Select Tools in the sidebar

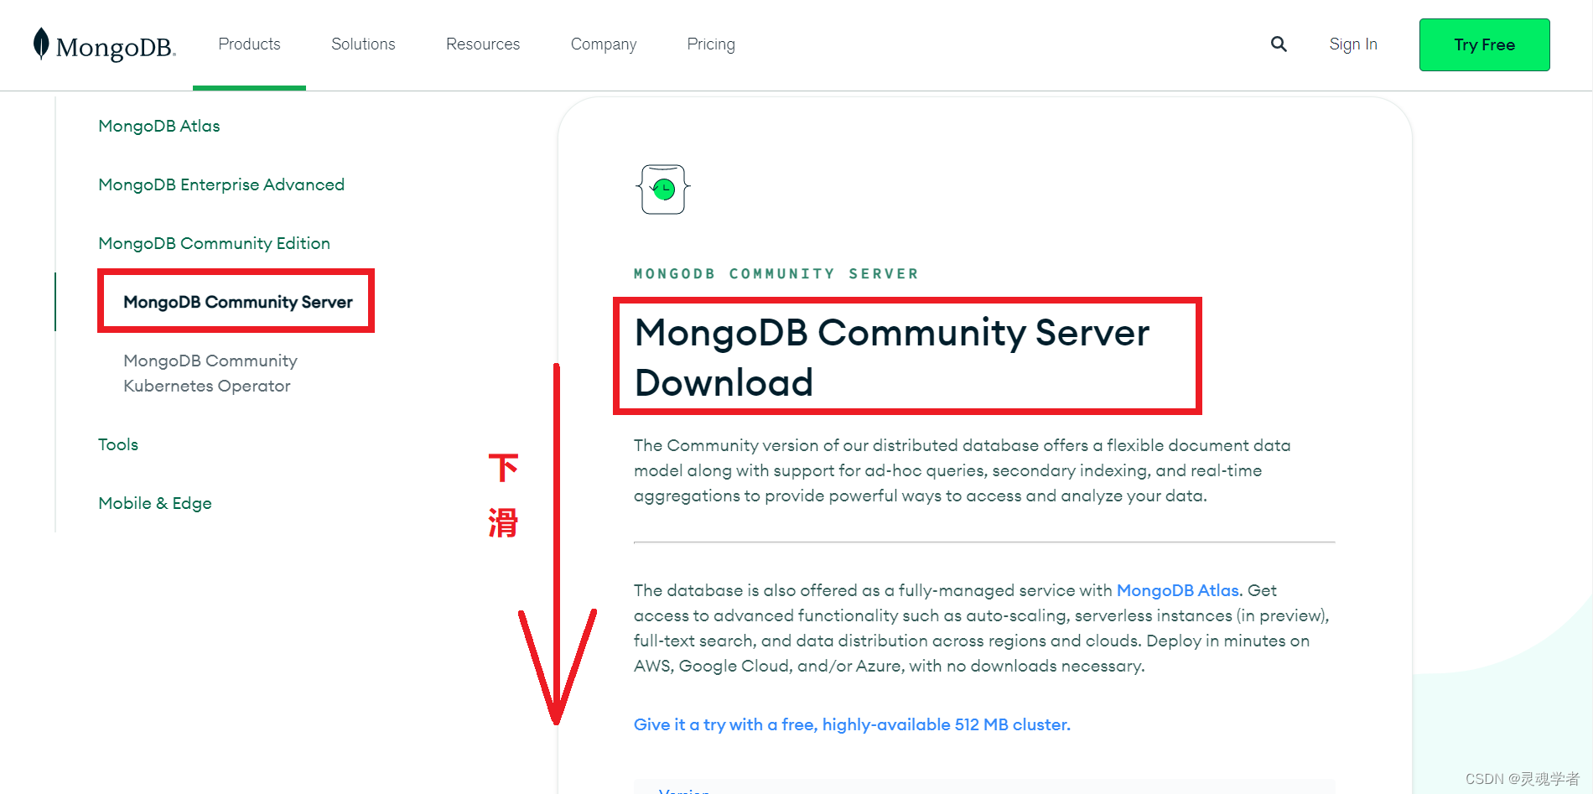[x=117, y=444]
